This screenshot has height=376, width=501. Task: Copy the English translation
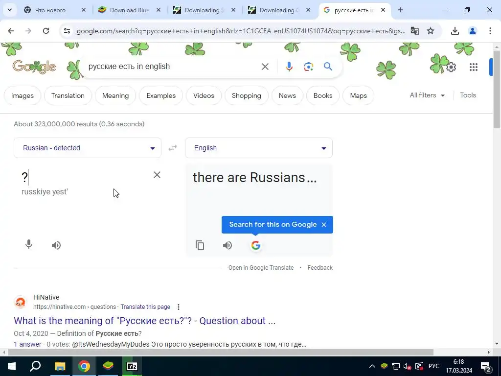200,245
